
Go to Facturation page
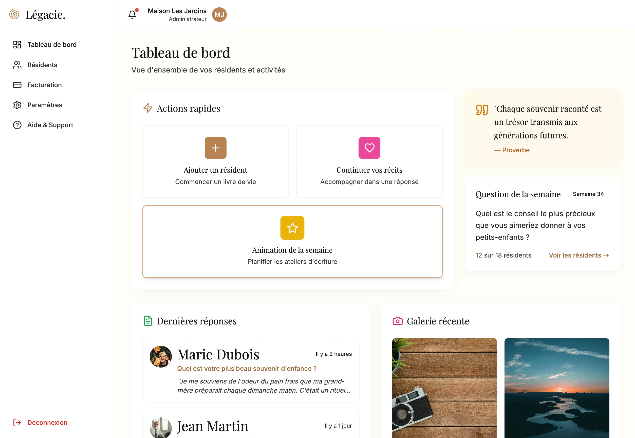[x=44, y=85]
